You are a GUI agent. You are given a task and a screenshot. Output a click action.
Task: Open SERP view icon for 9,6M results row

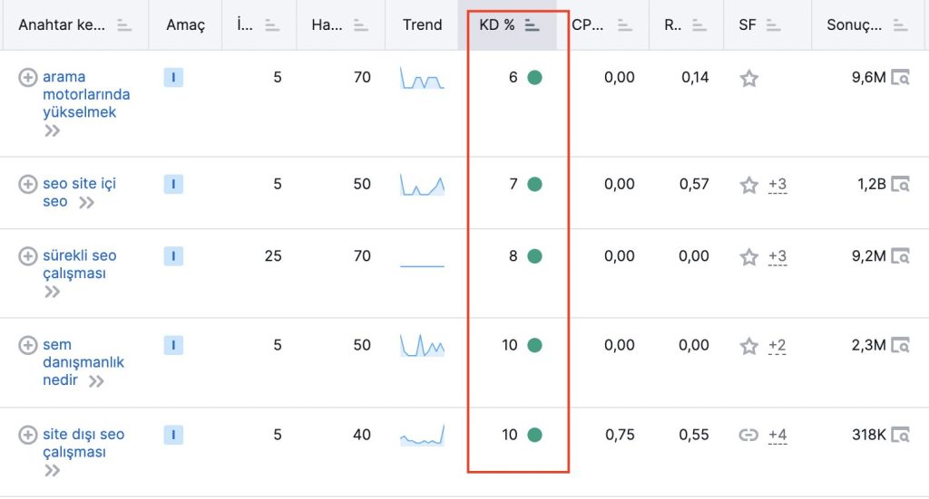900,78
